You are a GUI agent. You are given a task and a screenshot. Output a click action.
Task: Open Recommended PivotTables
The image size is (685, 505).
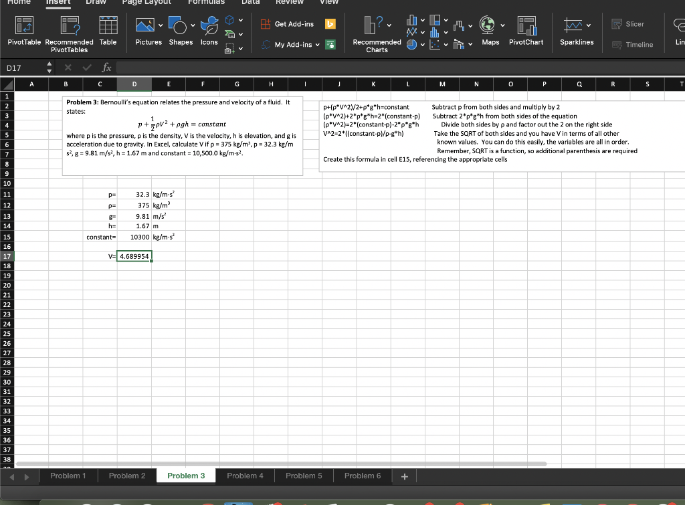(69, 31)
